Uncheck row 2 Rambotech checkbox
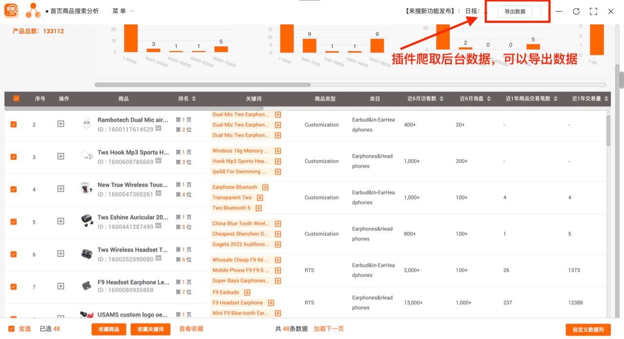Image resolution: width=624 pixels, height=339 pixels. (x=13, y=124)
